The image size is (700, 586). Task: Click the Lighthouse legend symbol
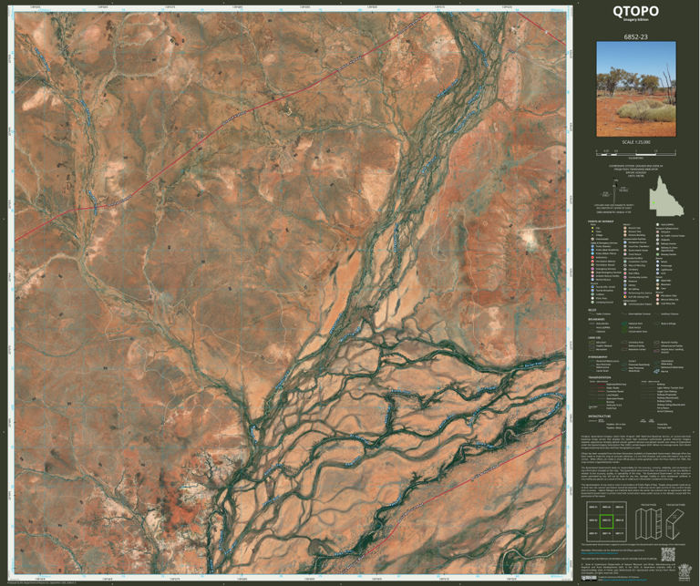(657, 270)
